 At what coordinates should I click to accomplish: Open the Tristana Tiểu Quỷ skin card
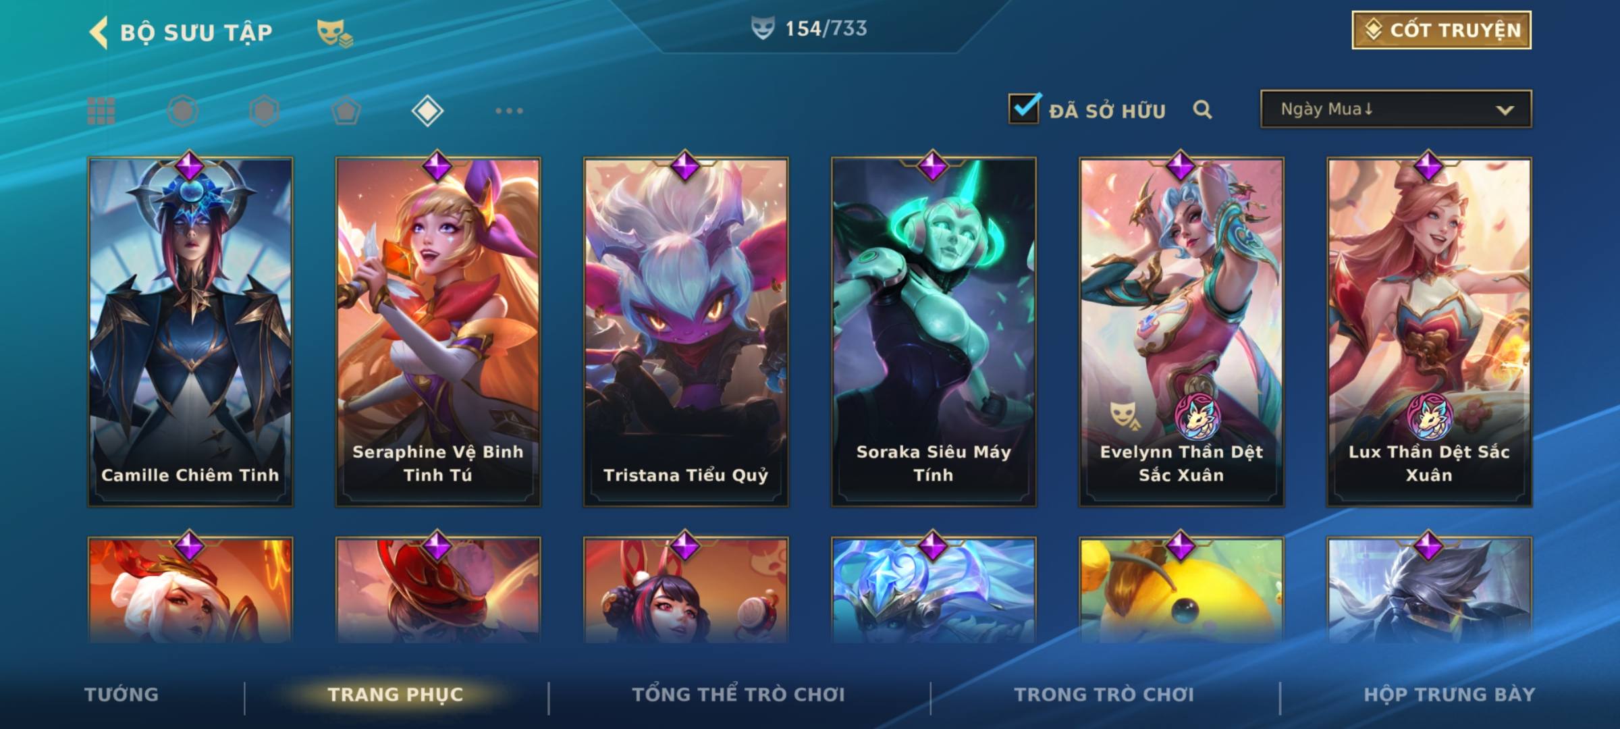pos(686,332)
